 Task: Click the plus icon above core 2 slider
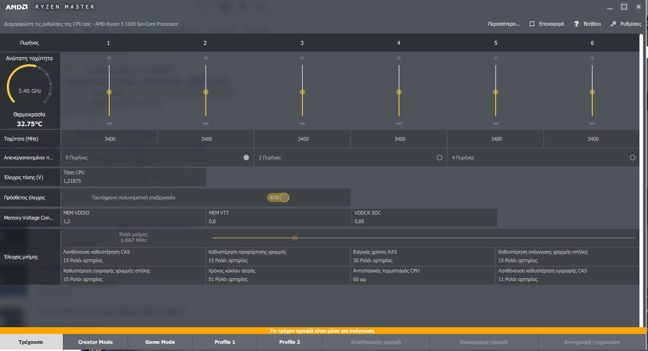click(206, 58)
